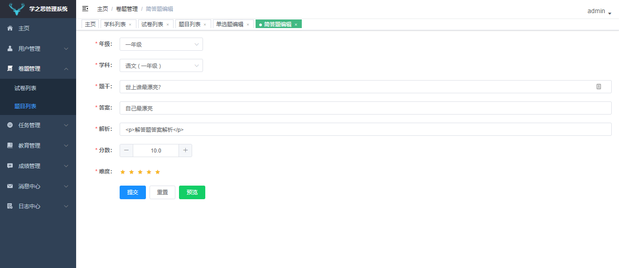This screenshot has height=268, width=619.
Task: Click the 卷题管理 book icon
Action: (10, 68)
